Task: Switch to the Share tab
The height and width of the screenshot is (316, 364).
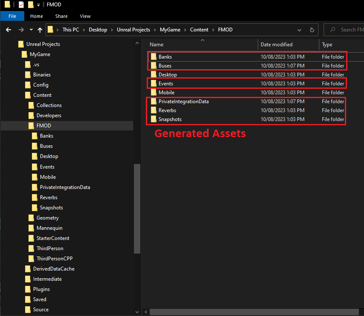Action: pyautogui.click(x=61, y=16)
